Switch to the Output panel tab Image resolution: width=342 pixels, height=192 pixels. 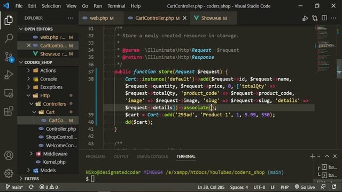click(x=121, y=156)
